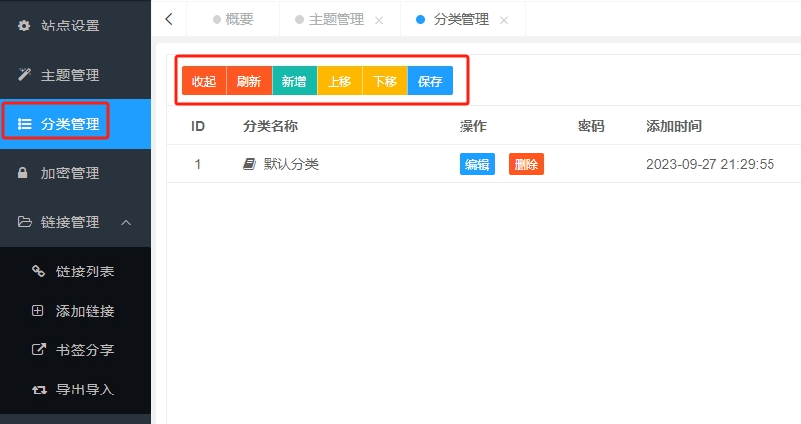Click the green 新增 button
Viewport: 801px width, 424px height.
pos(295,81)
